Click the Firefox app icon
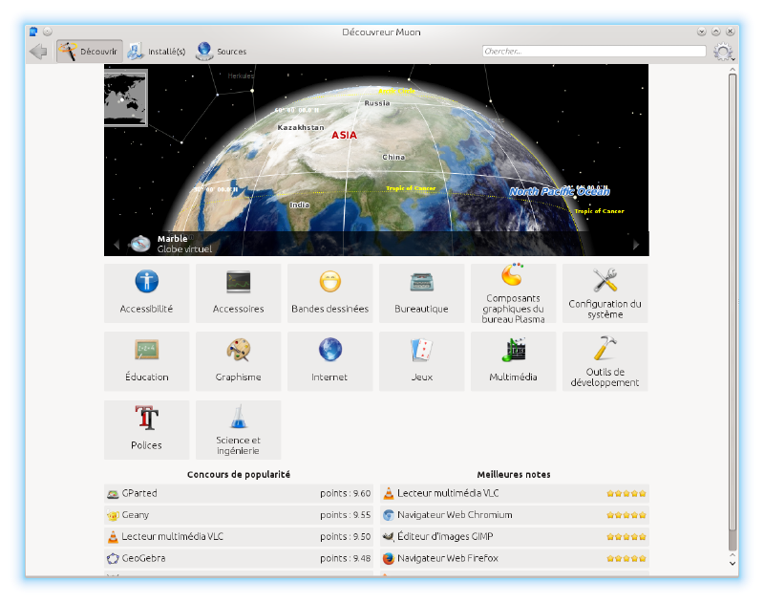Viewport: 764px width, 603px height. [389, 559]
